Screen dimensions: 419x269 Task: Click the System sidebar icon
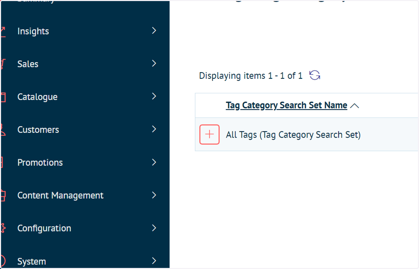(x=3, y=261)
